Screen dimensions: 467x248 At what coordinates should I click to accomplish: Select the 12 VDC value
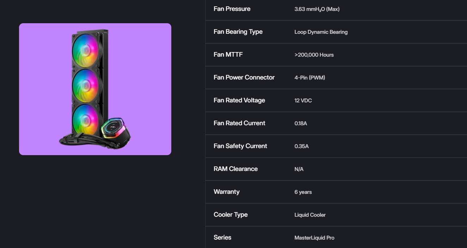click(x=303, y=101)
